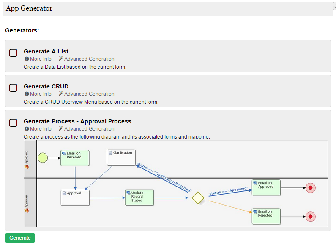Select the Email on Received node

75,158
